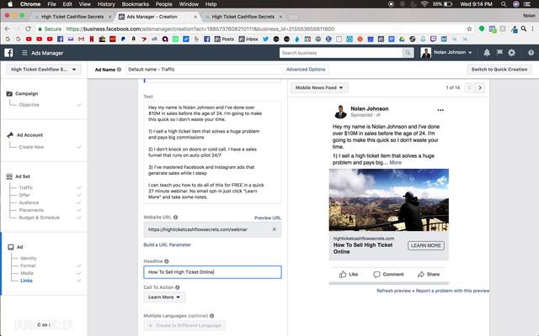Clear the Website URL with the X
539x336 pixels.
[x=275, y=229]
